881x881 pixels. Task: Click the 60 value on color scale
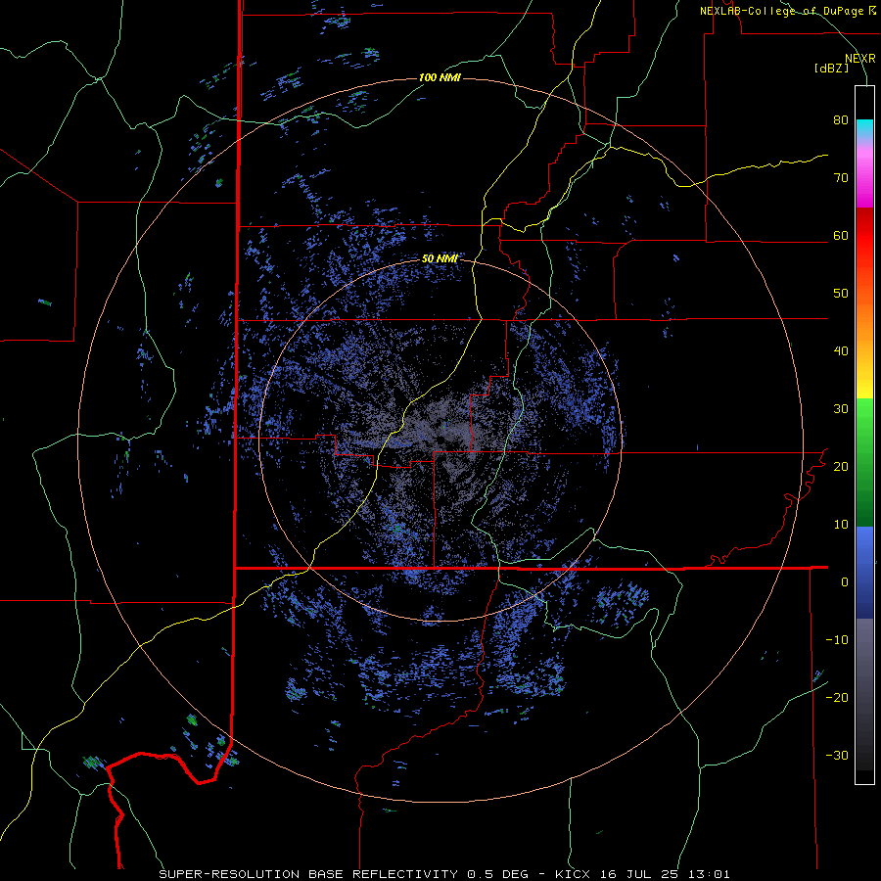coord(841,236)
